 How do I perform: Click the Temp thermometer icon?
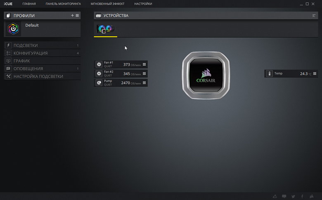coord(269,73)
